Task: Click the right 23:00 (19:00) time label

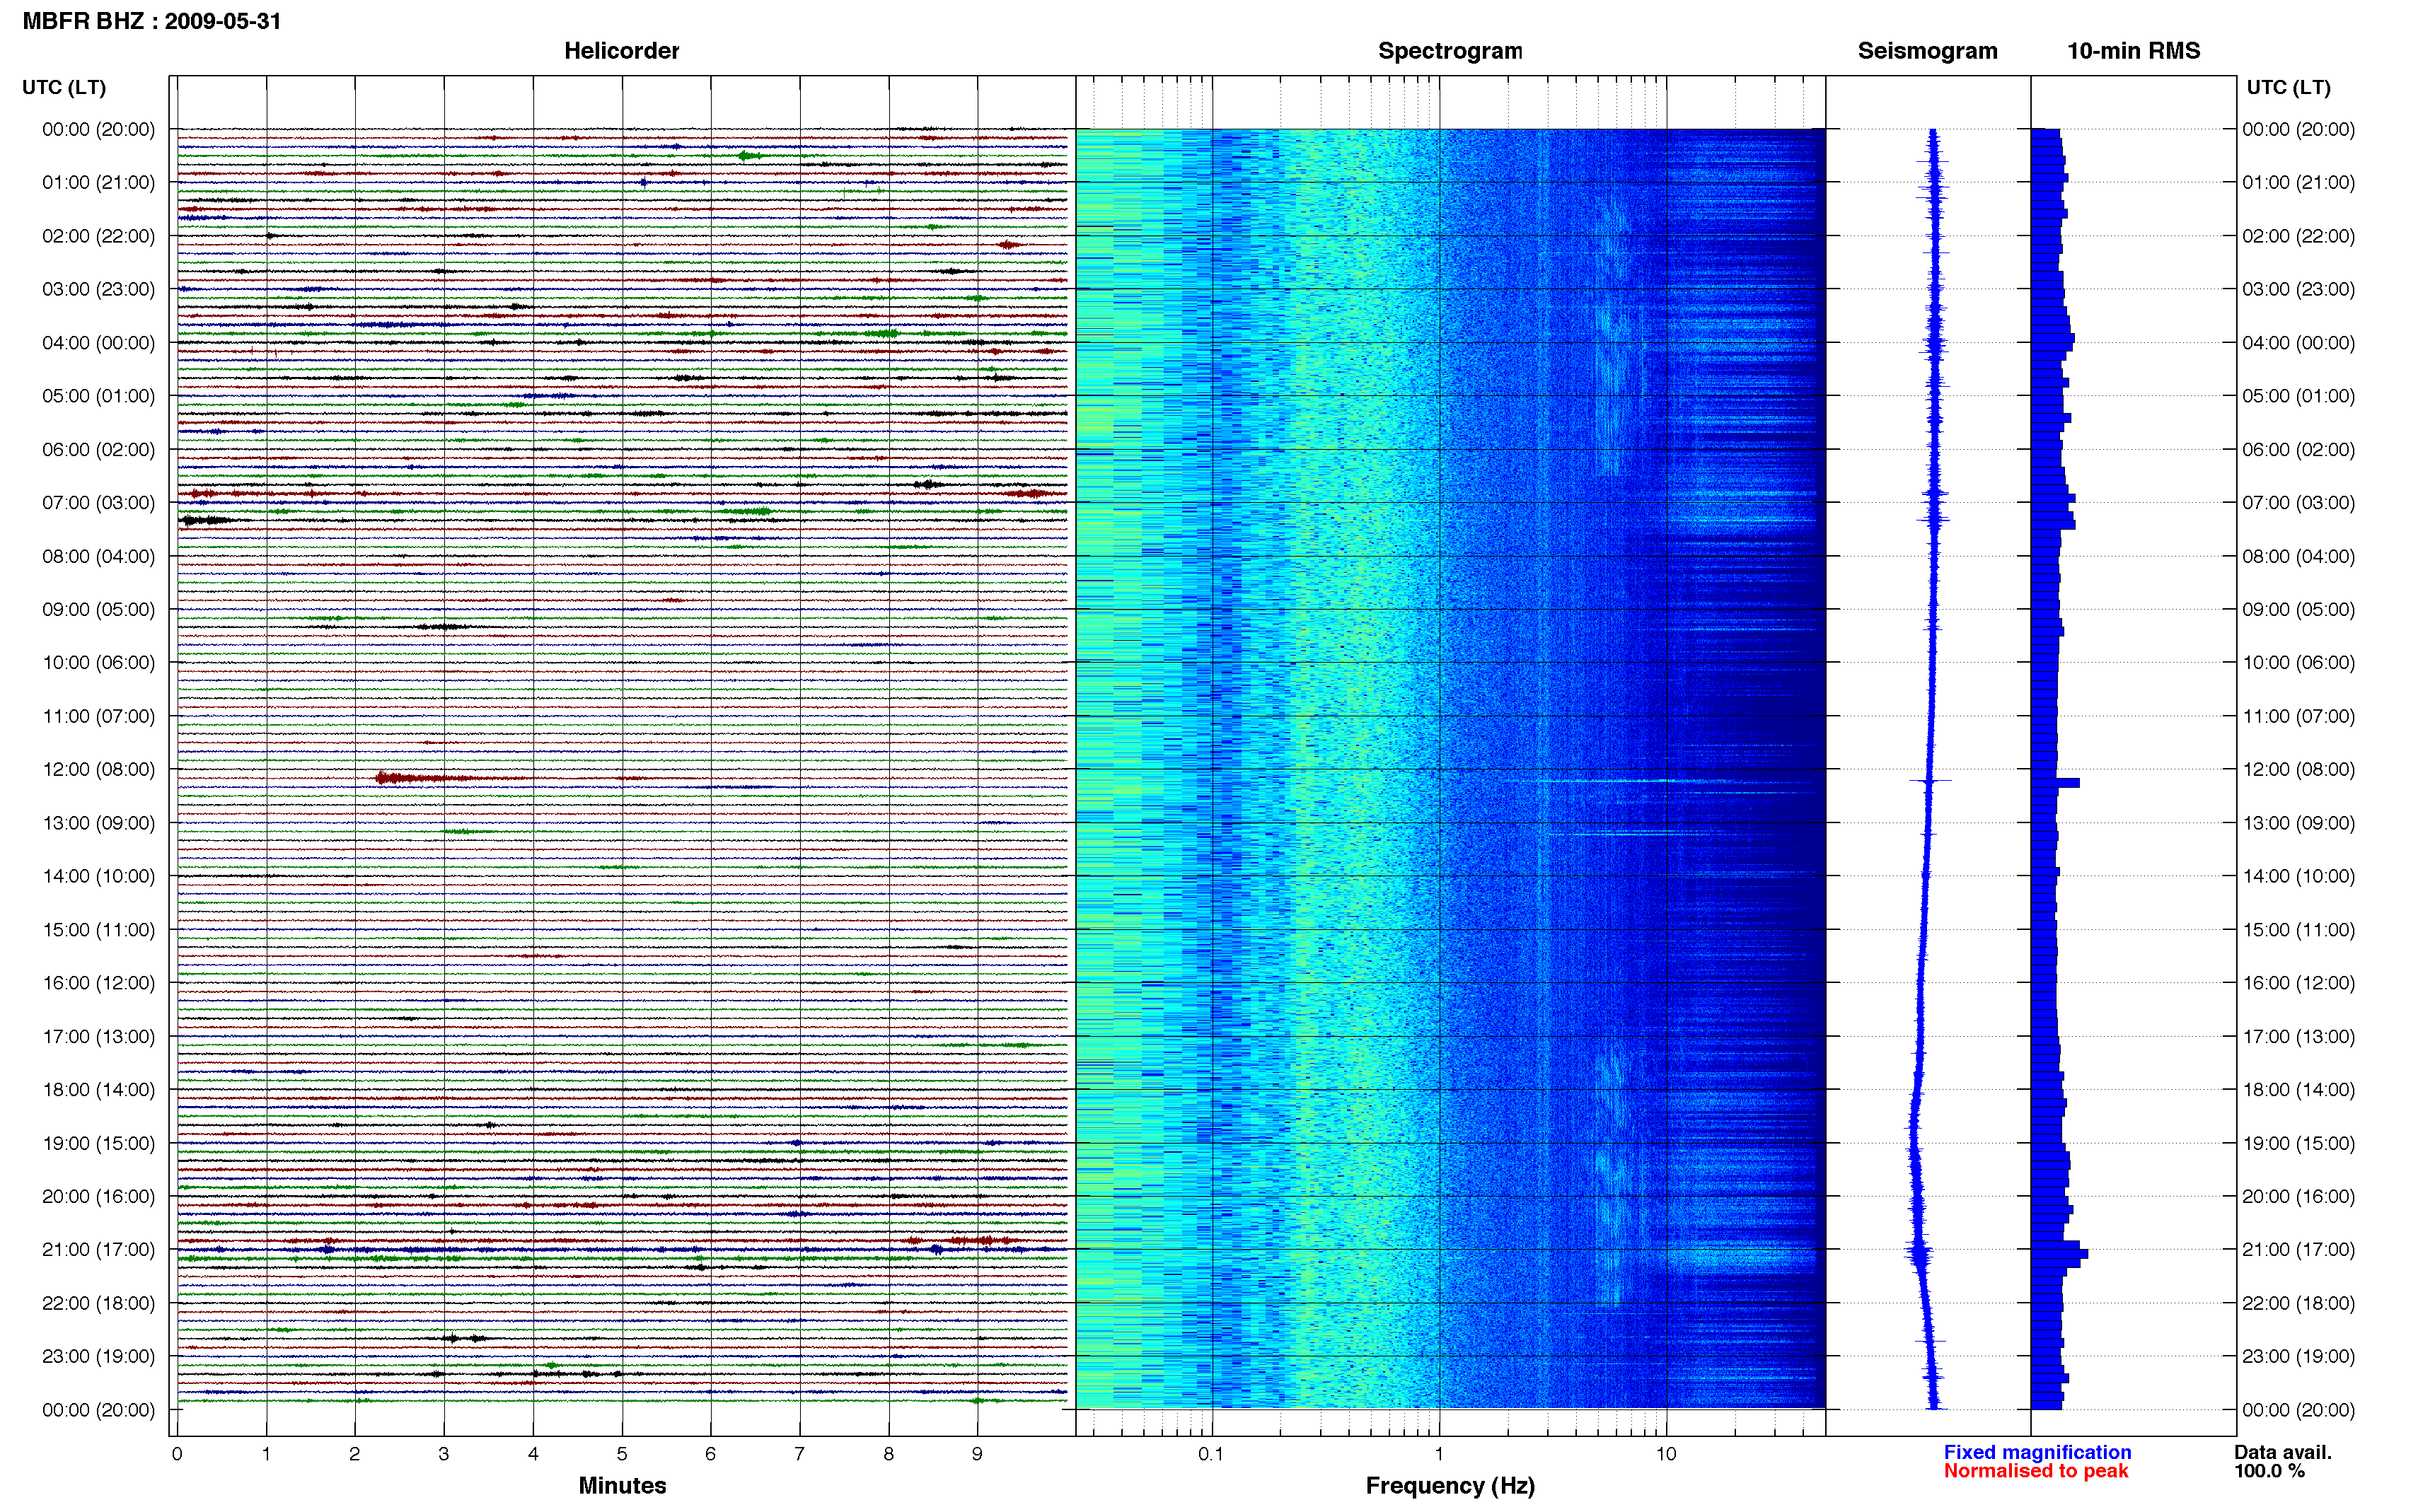Action: point(2298,1357)
